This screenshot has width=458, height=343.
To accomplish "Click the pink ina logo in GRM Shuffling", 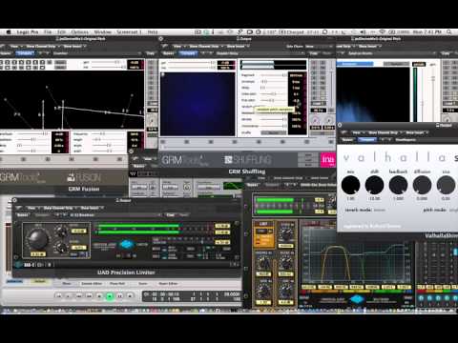I will tap(327, 160).
